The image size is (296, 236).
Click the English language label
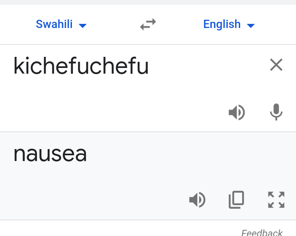coord(222,24)
